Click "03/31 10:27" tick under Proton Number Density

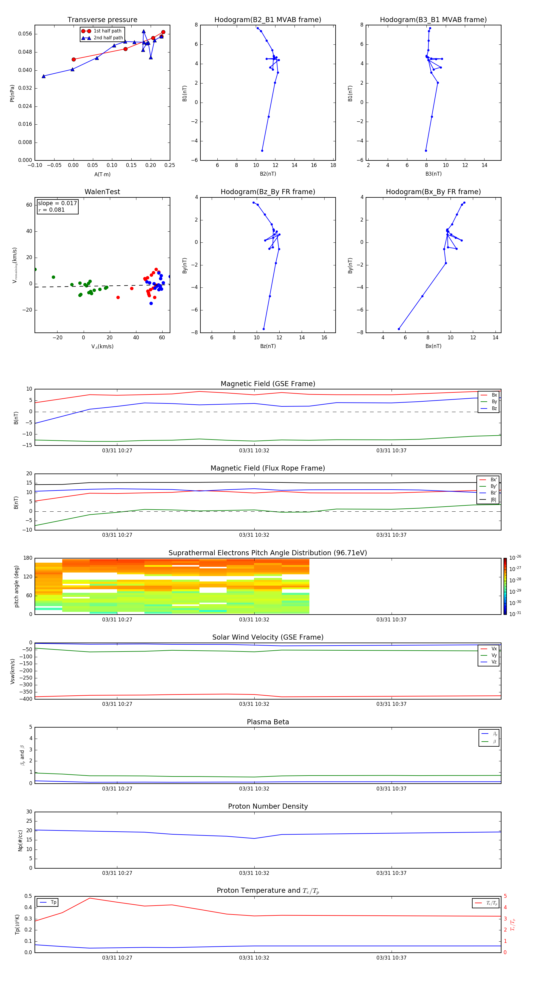click(117, 873)
